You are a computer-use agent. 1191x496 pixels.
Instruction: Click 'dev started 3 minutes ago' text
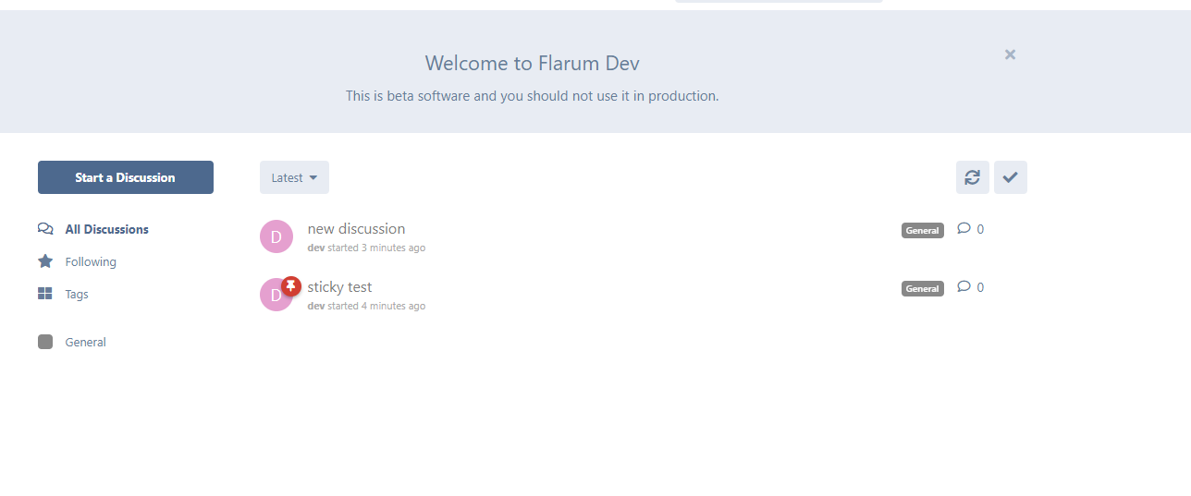coord(366,248)
